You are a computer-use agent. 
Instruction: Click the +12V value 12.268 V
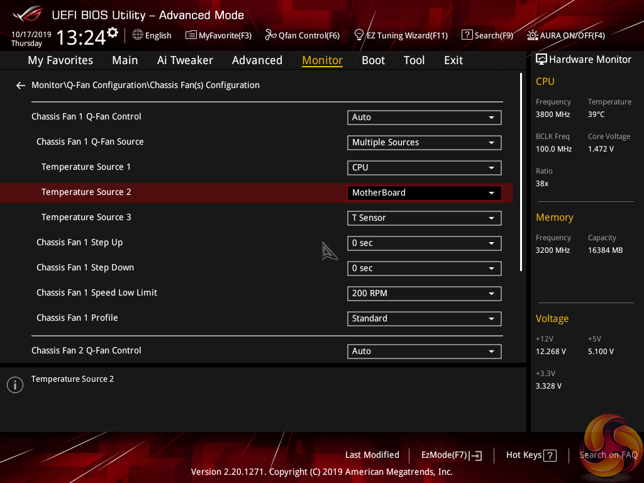tap(551, 352)
